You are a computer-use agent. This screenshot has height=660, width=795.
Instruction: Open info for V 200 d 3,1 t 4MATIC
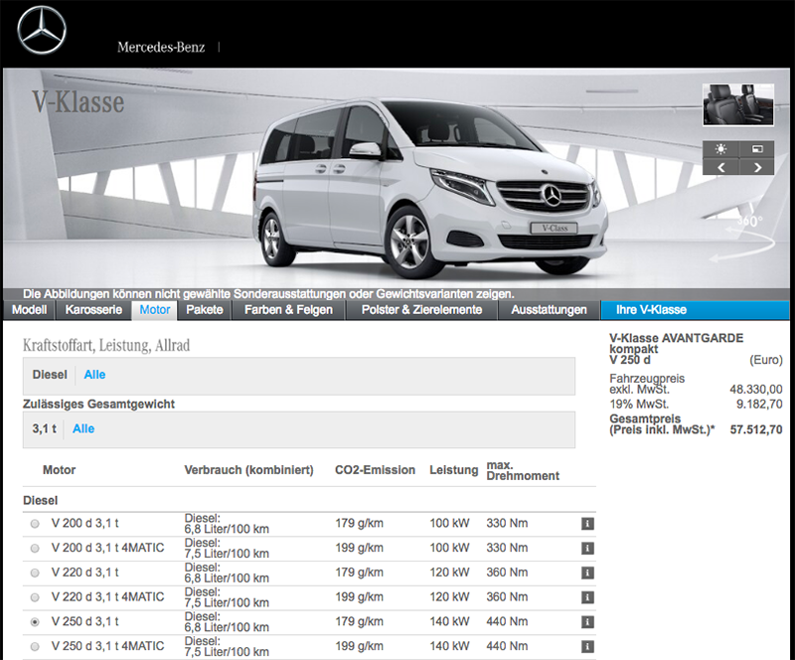pos(587,549)
